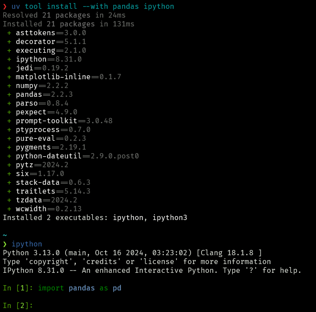Image resolution: width=316 pixels, height=312 pixels.
Task: Select the jedi==0.19.2 package line
Action: [38, 68]
